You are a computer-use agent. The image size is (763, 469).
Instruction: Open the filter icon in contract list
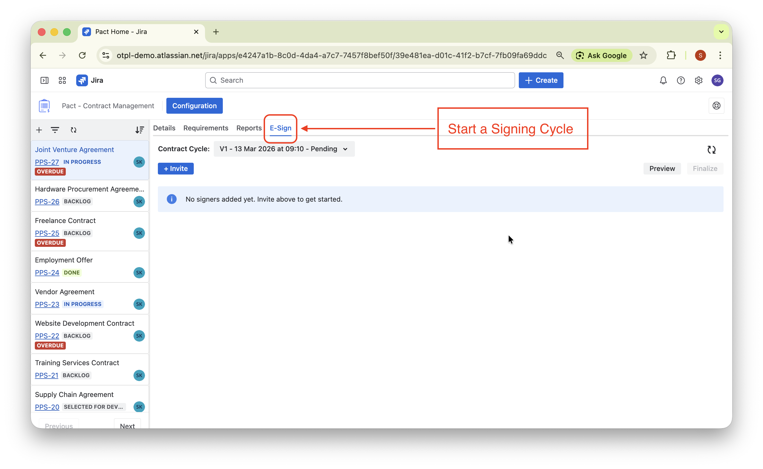point(55,130)
